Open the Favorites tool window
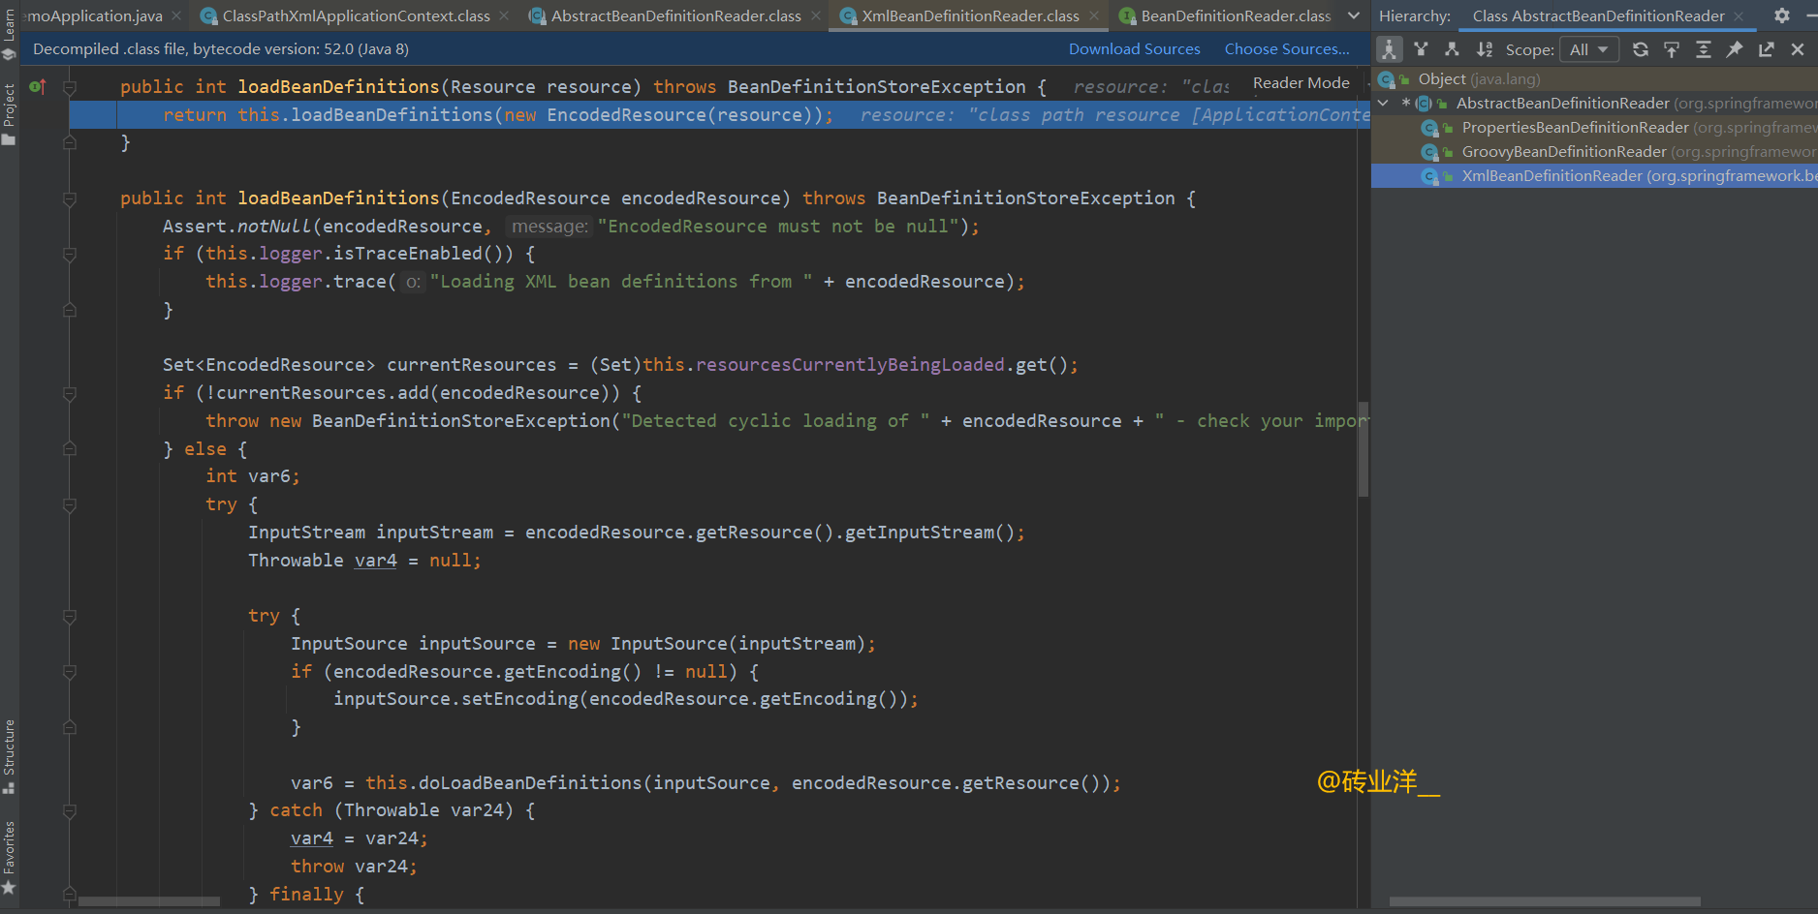Screen dimensions: 1818x914 (9, 858)
